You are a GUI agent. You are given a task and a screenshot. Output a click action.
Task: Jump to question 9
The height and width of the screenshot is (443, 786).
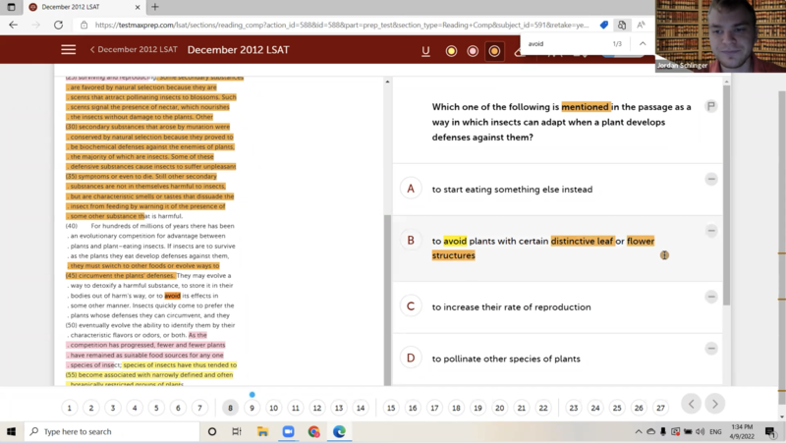click(x=252, y=408)
